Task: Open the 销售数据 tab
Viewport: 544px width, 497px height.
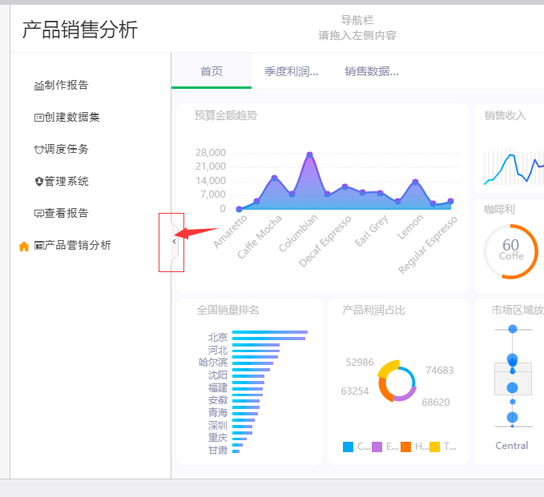Action: [372, 71]
